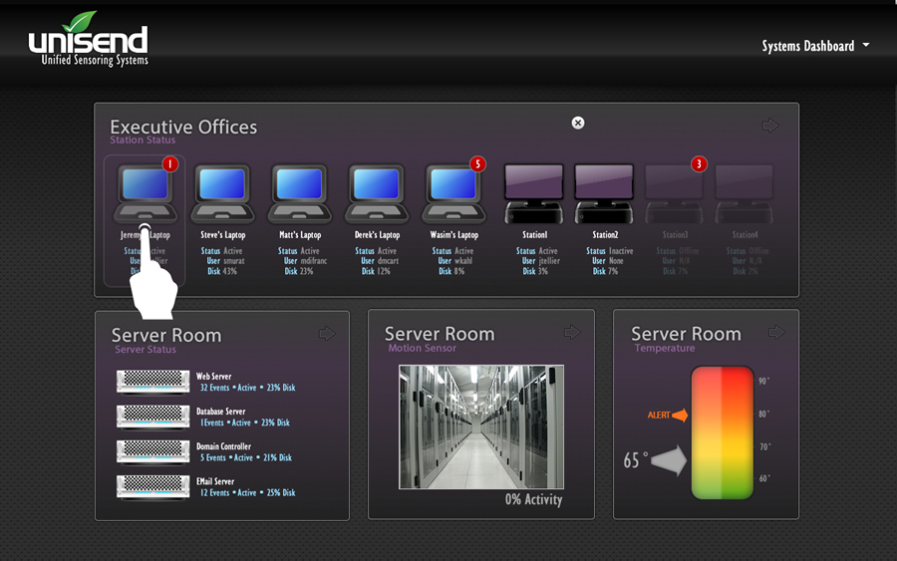Click Steve's Laptop icon
Image resolution: width=897 pixels, height=561 pixels.
pos(221,193)
